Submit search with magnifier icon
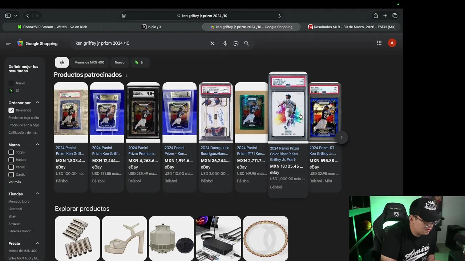This screenshot has width=465, height=261. click(x=246, y=43)
